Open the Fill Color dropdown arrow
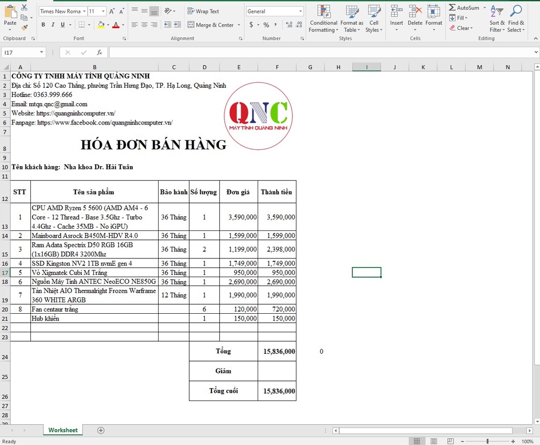Image resolution: width=540 pixels, height=445 pixels. click(x=108, y=25)
